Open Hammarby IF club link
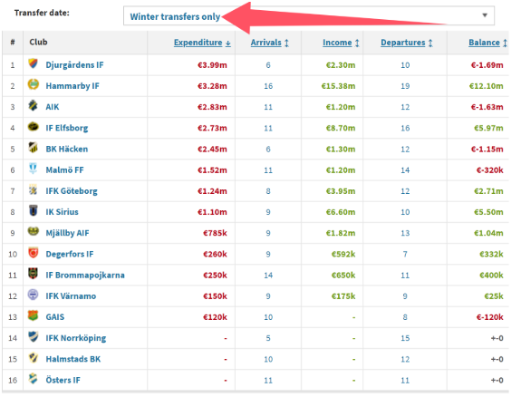This screenshot has height=397, width=521. [x=72, y=86]
